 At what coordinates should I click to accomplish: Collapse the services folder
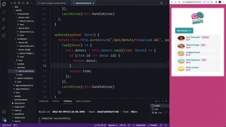21,67
